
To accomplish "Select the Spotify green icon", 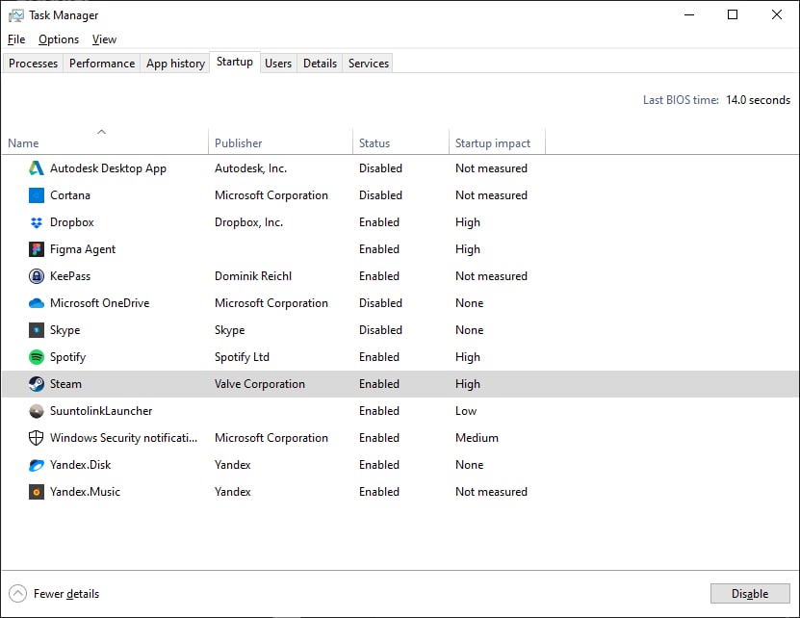I will (x=37, y=357).
